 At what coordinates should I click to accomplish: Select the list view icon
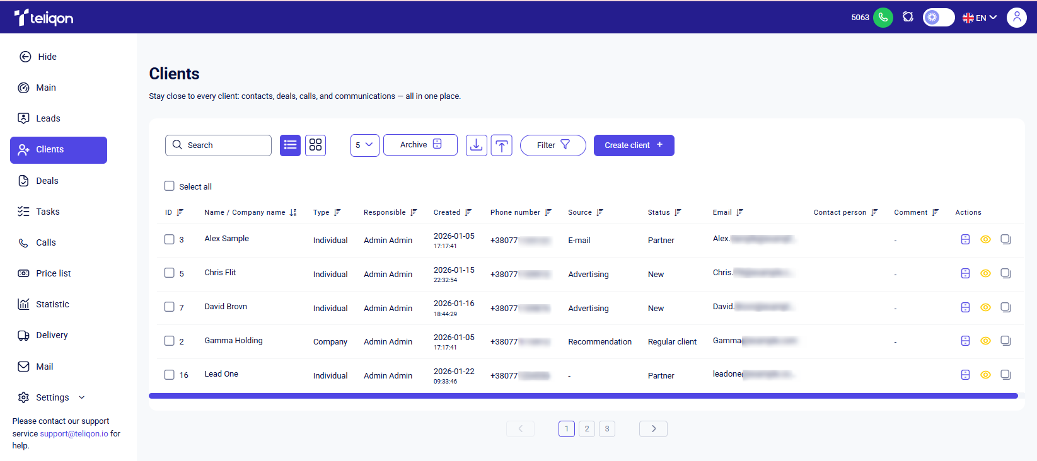(290, 145)
